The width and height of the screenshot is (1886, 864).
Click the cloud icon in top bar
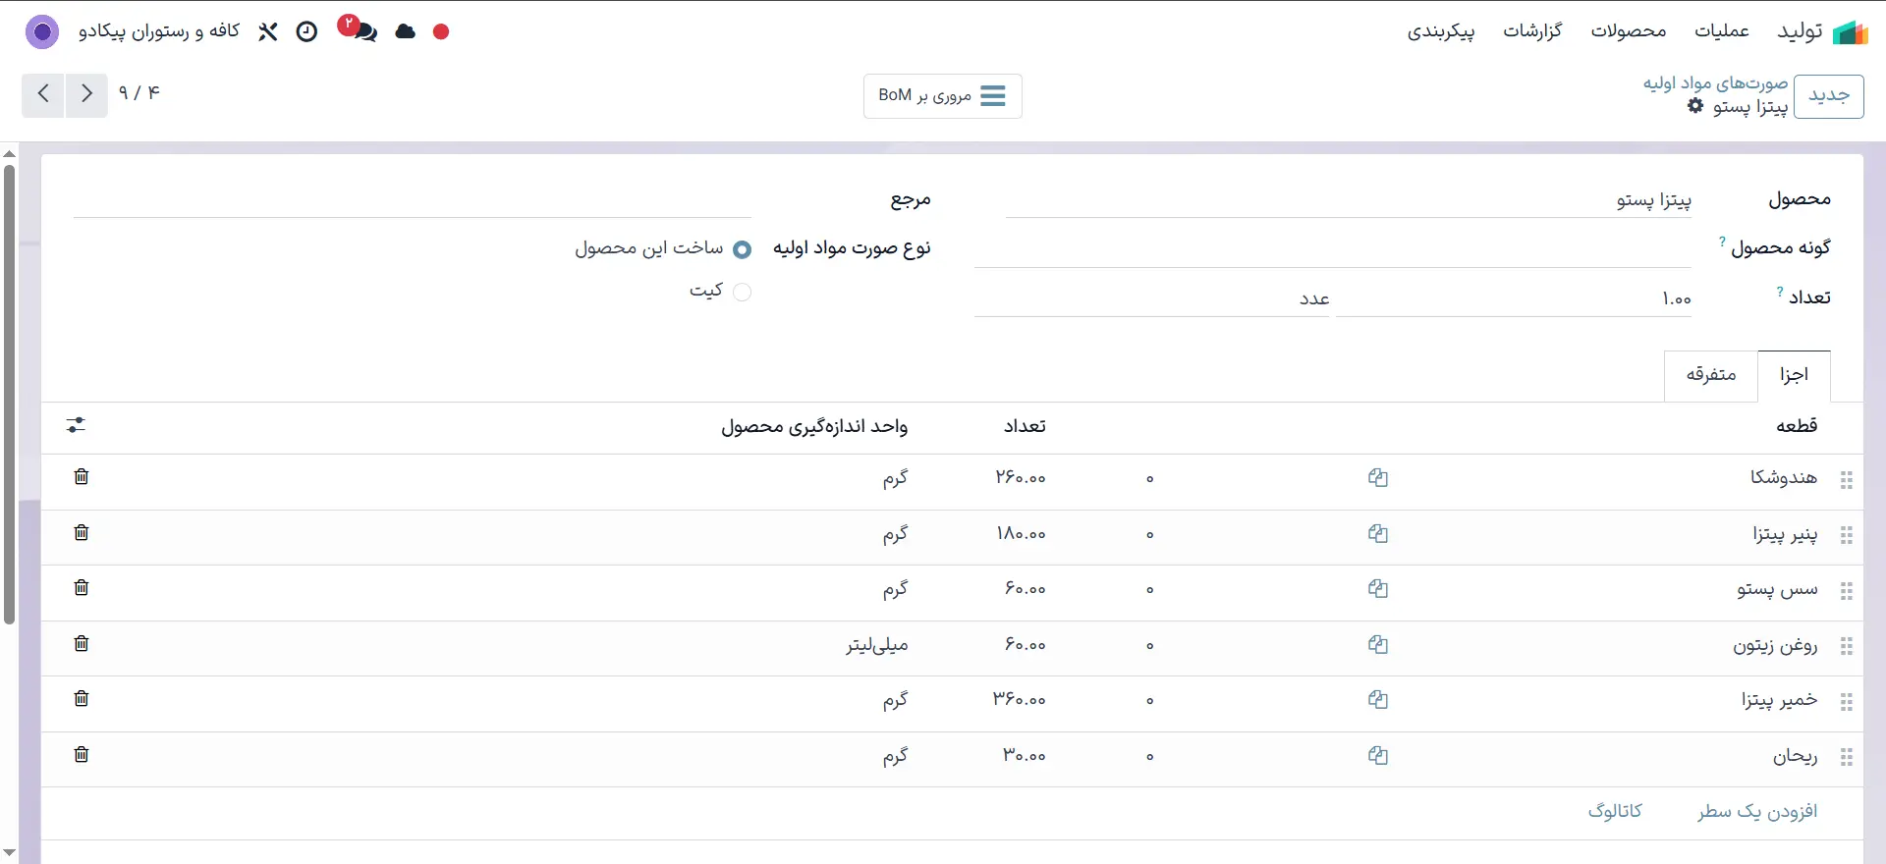click(x=406, y=31)
